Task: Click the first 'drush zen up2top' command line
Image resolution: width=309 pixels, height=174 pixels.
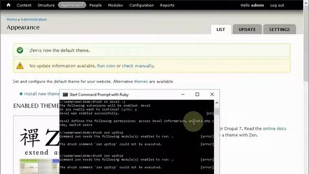Action: 91,132
